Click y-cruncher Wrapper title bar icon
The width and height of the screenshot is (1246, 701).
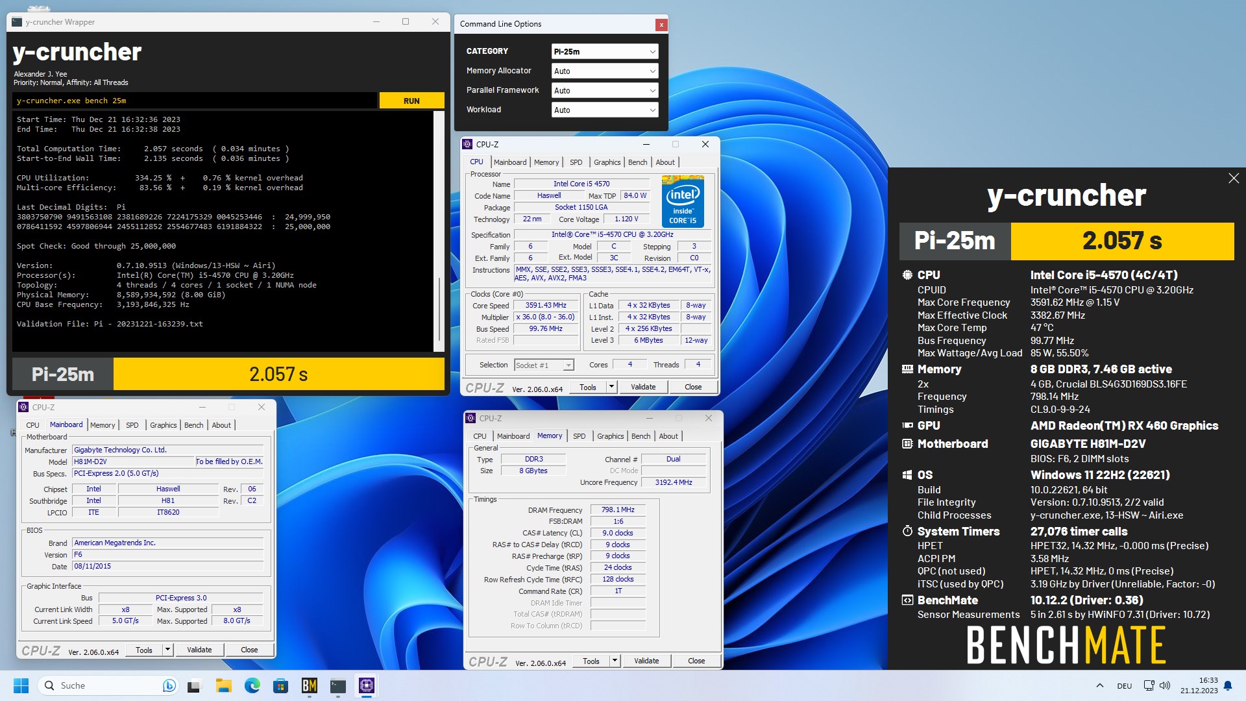pyautogui.click(x=17, y=22)
